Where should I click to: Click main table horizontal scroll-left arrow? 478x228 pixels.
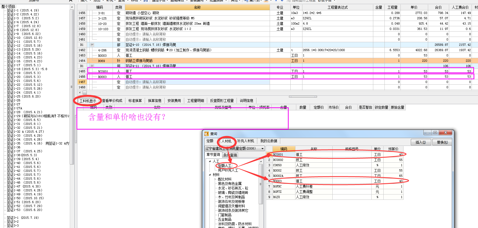pos(80,92)
